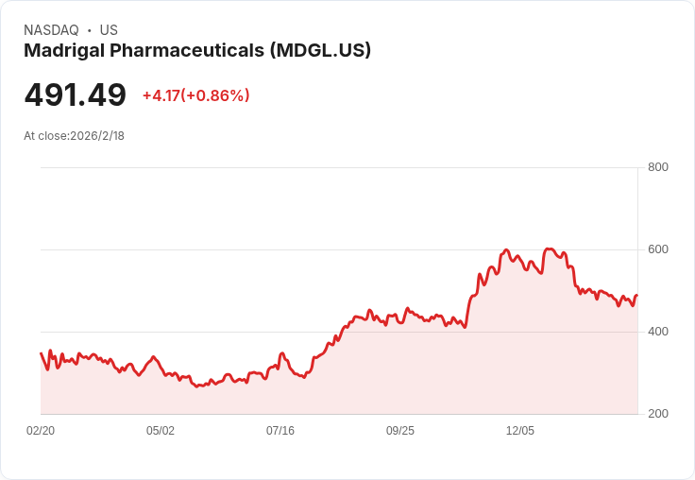Screen dimensions: 695x480
Task: Click the Madrigal Pharmaceuticals (MDGL.US) title
Action: click(x=197, y=51)
